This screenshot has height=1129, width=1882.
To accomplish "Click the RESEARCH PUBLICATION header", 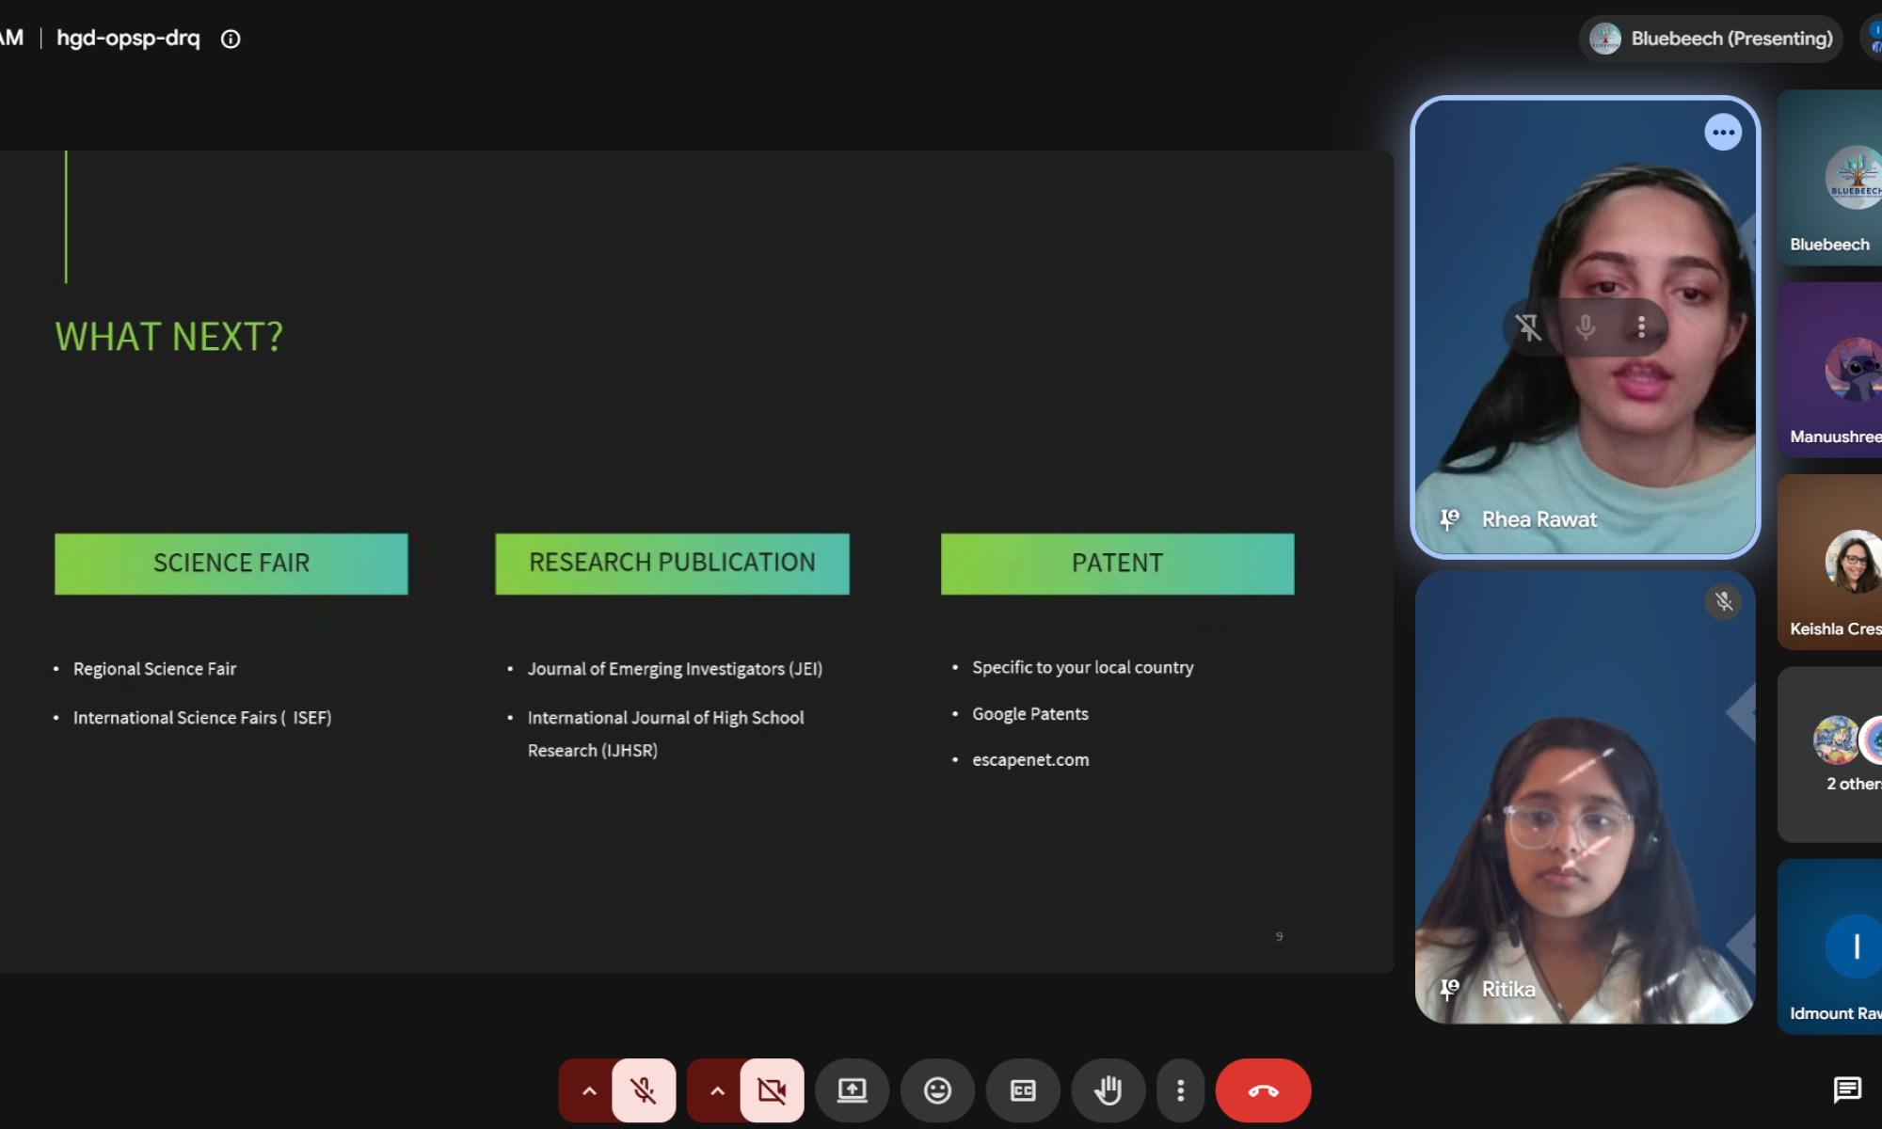I will [x=672, y=564].
